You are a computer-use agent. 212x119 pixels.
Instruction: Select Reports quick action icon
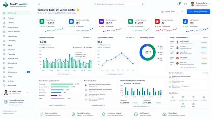point(183,104)
